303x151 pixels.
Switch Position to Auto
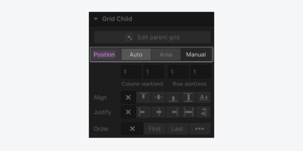[x=136, y=54]
